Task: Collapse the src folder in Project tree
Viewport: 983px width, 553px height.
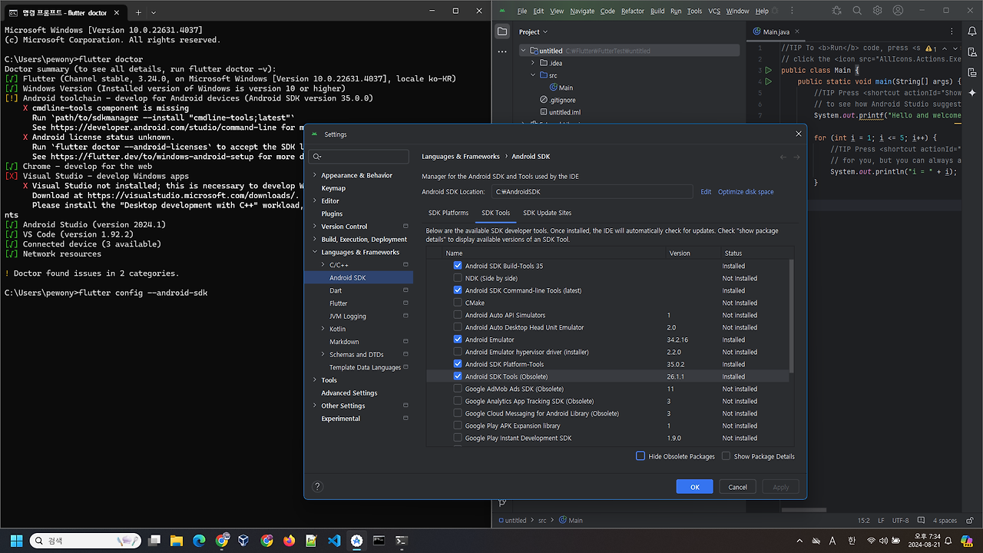Action: [x=532, y=75]
